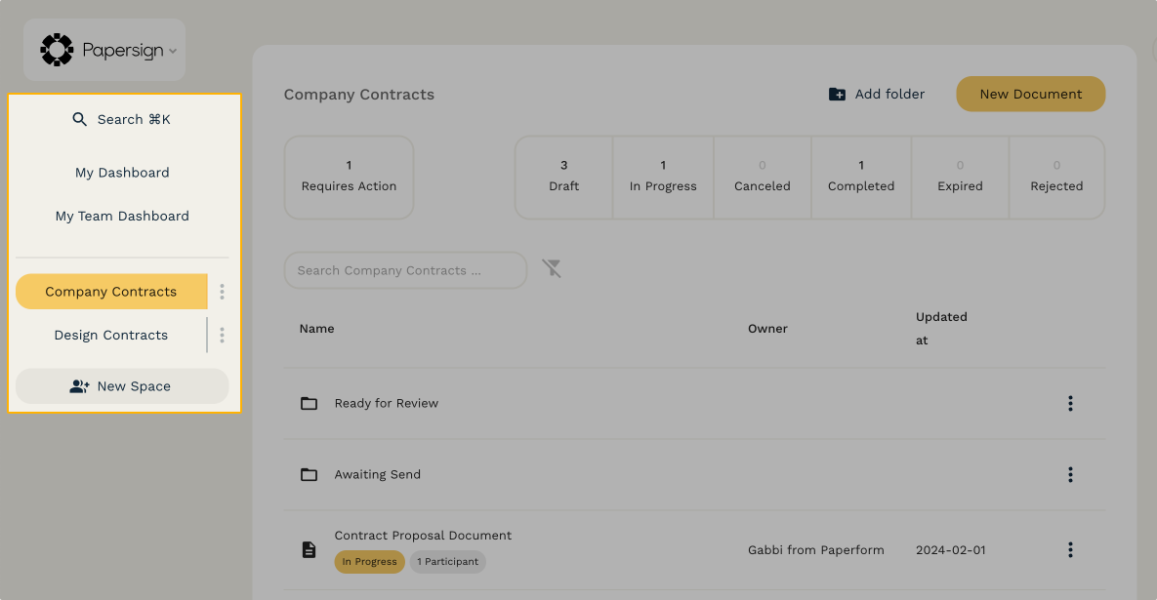The image size is (1157, 600).
Task: Open options menu for Company Contracts space
Action: pyautogui.click(x=222, y=291)
